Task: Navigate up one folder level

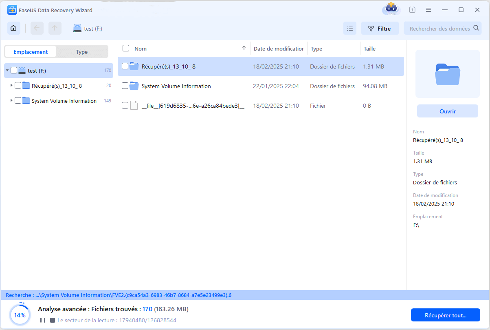Action: coord(55,28)
